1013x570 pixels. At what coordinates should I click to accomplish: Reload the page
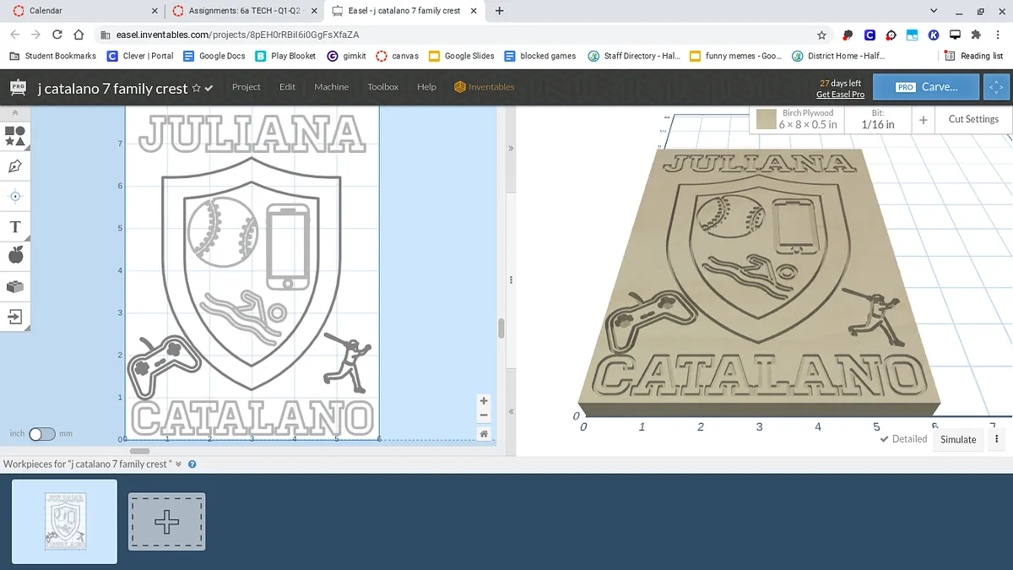point(57,35)
